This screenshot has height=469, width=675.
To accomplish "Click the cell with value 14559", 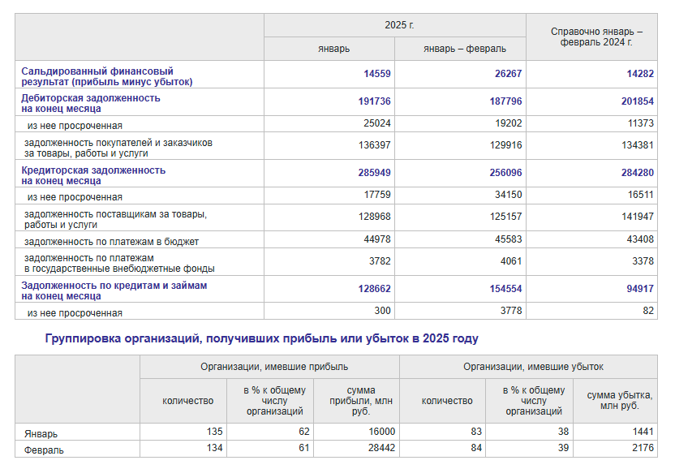I will coord(377,74).
